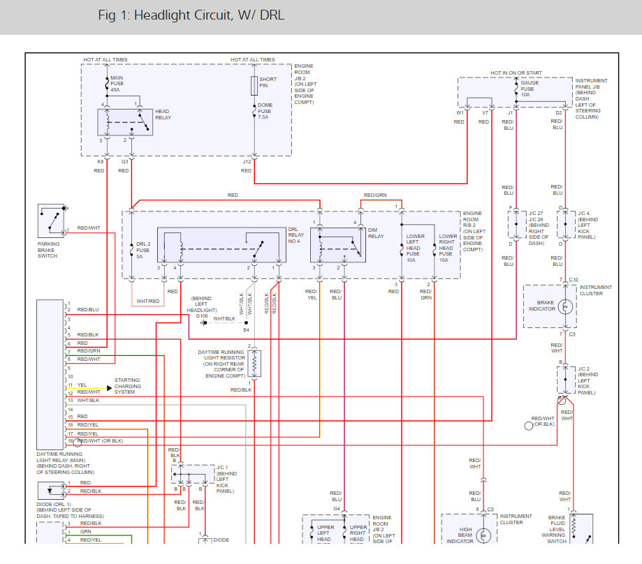The image size is (642, 564).
Task: Select the Main Fuse 40A symbol
Action: (x=107, y=84)
